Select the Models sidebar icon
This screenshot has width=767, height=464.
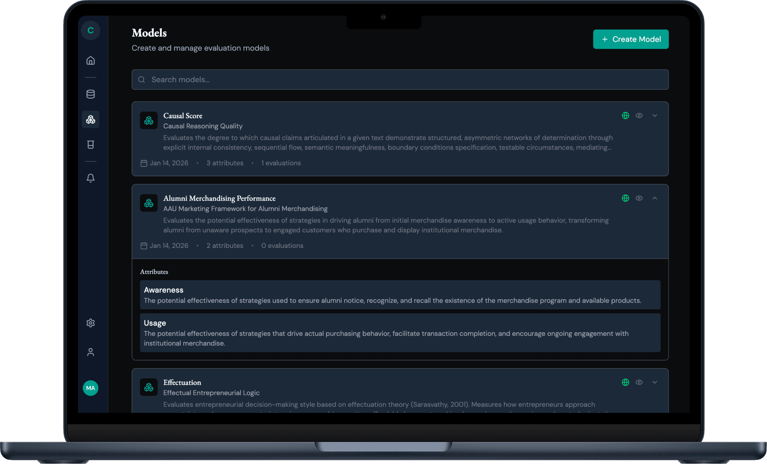(90, 119)
